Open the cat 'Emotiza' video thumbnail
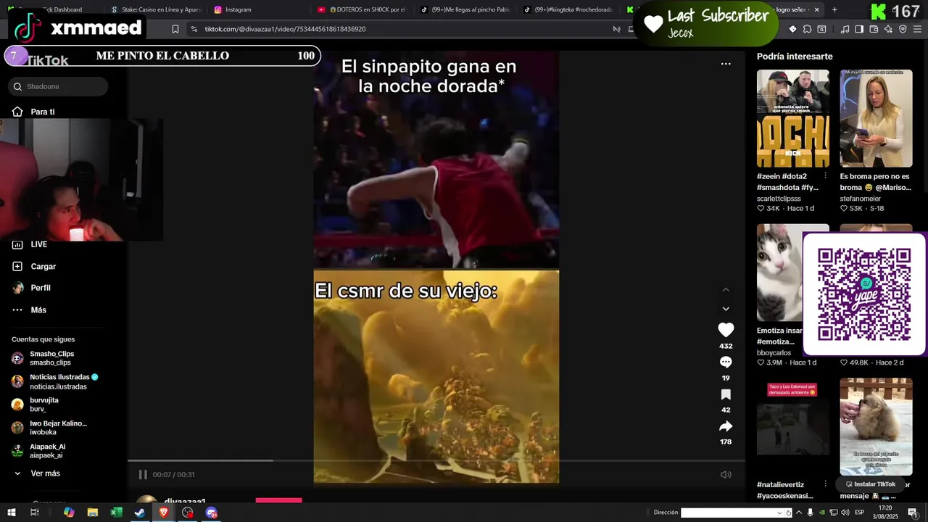 point(779,273)
